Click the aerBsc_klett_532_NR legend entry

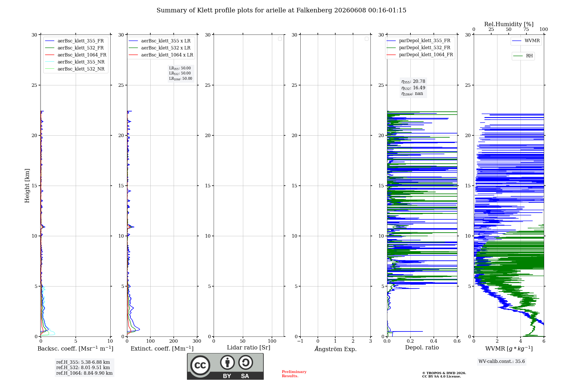75,69
